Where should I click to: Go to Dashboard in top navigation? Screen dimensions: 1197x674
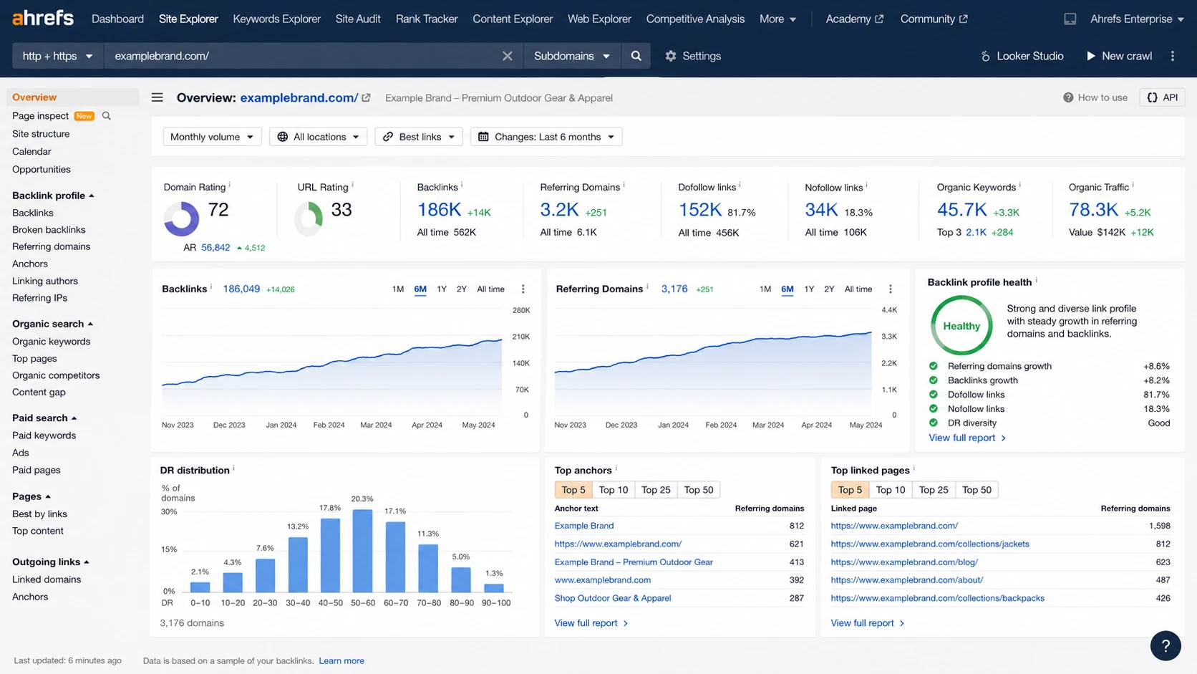coord(117,19)
